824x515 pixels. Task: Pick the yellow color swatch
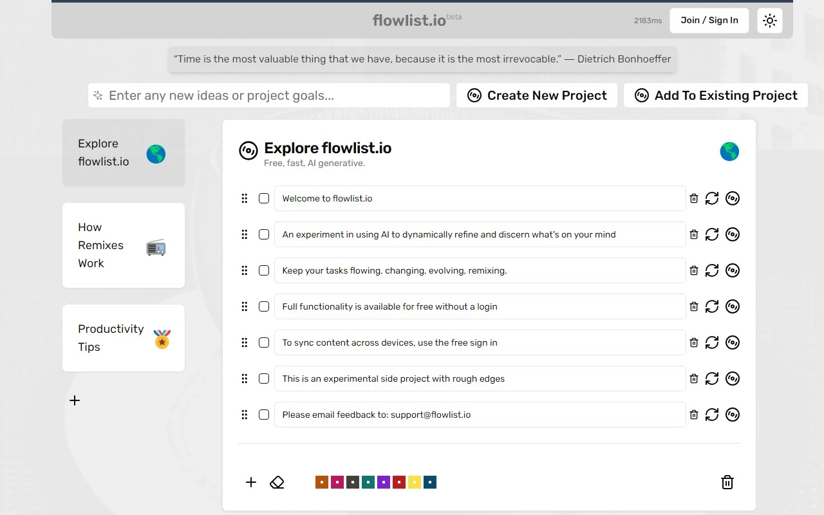(x=415, y=482)
